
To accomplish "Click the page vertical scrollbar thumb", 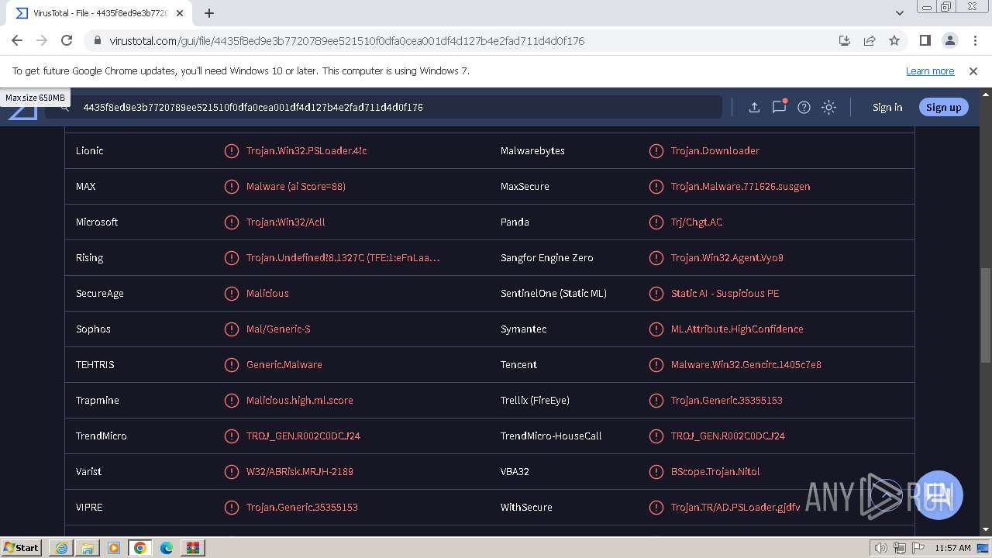I will (x=985, y=315).
